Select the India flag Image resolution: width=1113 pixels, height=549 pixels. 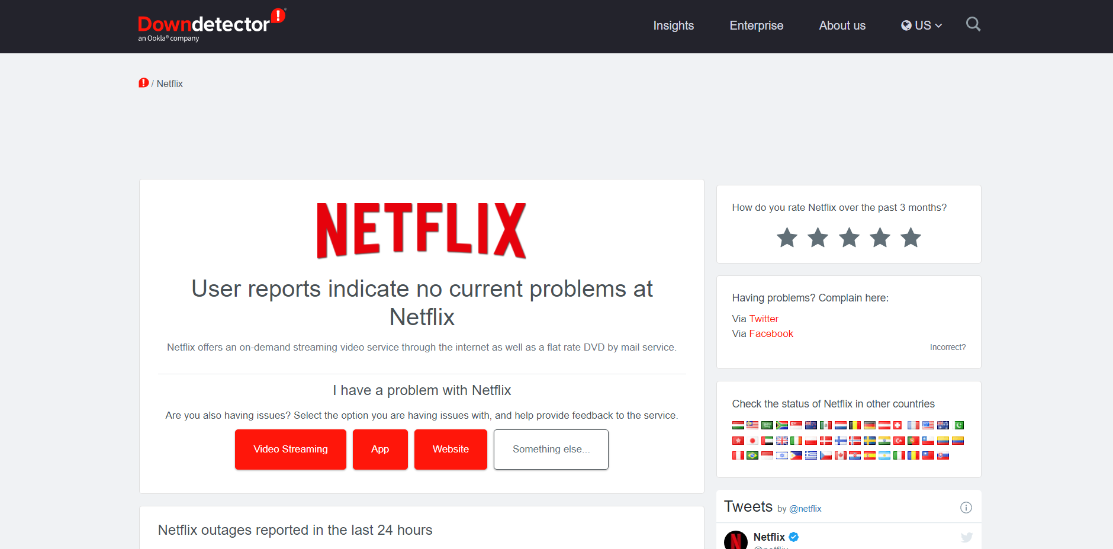884,441
